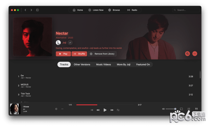
Task: Switch to Music Videos tab
Action: click(x=104, y=64)
